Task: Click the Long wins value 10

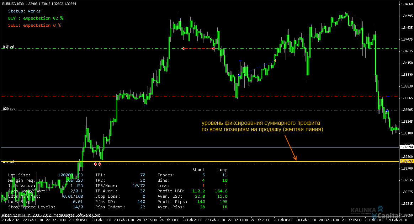Action: pyautogui.click(x=225, y=180)
